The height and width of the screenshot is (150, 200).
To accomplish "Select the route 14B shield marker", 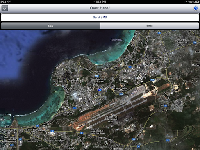I will pos(97,76).
